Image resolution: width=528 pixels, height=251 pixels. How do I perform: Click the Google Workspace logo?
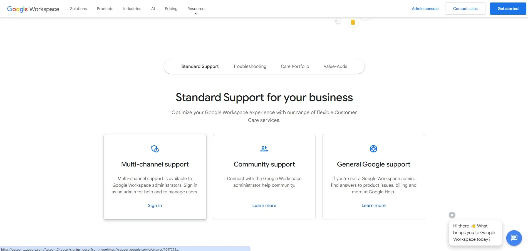pos(33,9)
